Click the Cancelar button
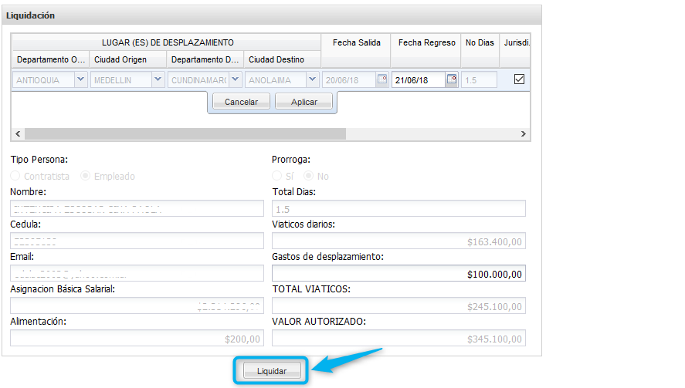The image size is (685, 388). pyautogui.click(x=241, y=102)
